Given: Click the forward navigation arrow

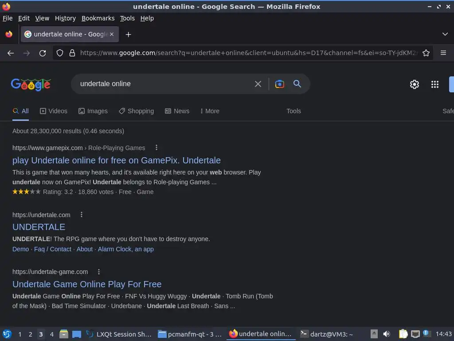Looking at the screenshot, I should click(x=27, y=53).
